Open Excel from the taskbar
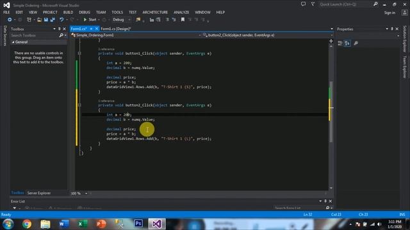Viewport: 410px width, 230px height. [83, 224]
